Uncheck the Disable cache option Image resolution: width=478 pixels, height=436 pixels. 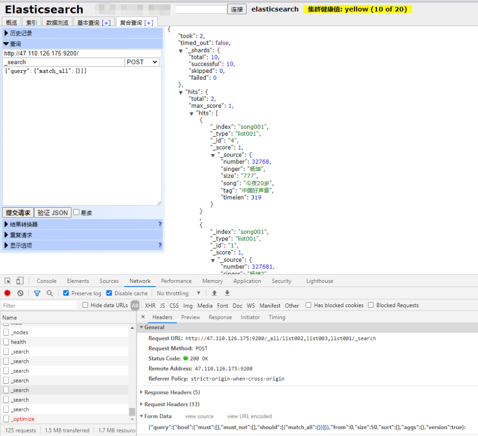click(108, 293)
